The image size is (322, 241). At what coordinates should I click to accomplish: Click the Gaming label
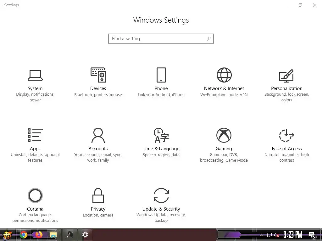(224, 148)
